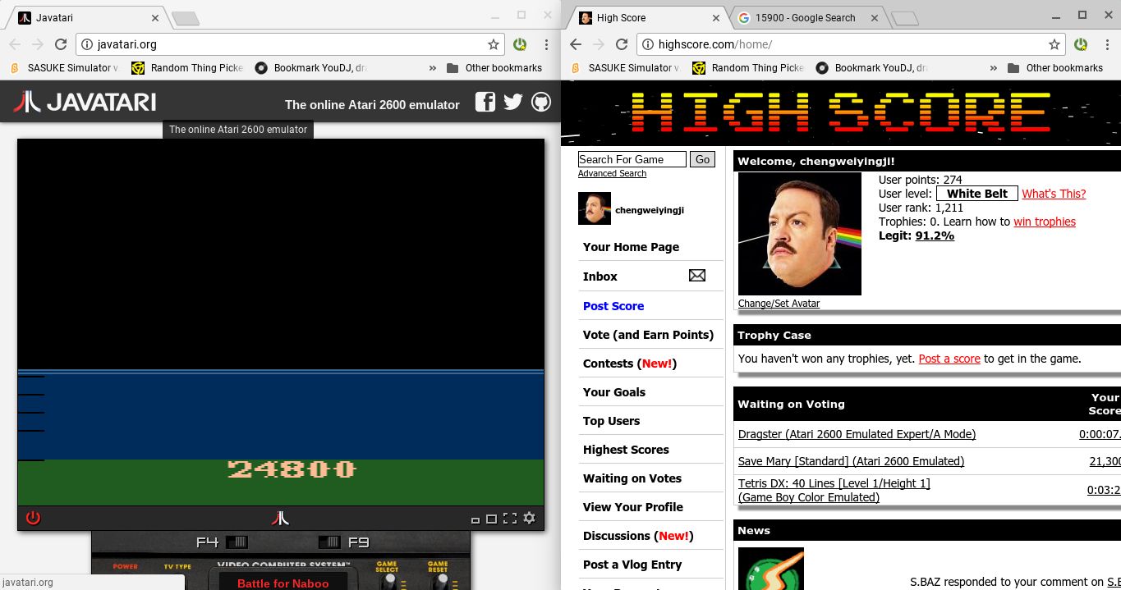Open Chrome menu in Javatari window
This screenshot has height=590, width=1121.
(546, 44)
